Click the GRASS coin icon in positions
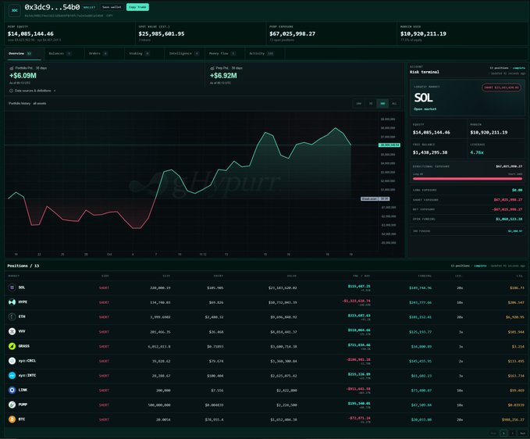The image size is (530, 439). coord(12,346)
